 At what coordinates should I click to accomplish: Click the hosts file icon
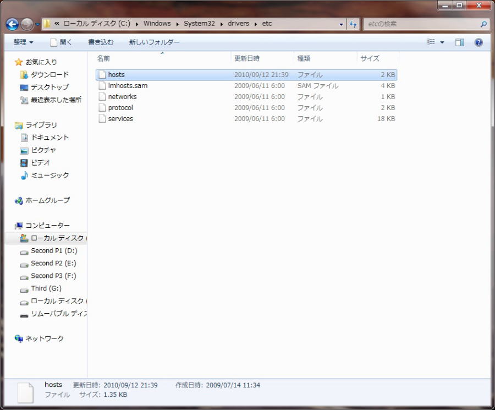click(102, 74)
